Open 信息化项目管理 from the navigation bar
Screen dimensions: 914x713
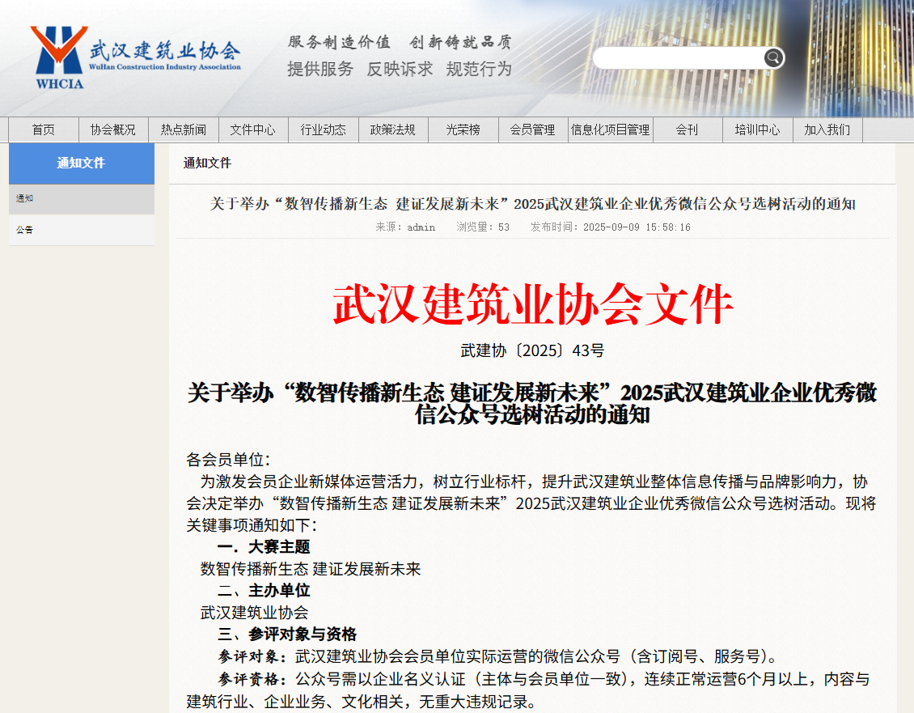click(x=610, y=129)
